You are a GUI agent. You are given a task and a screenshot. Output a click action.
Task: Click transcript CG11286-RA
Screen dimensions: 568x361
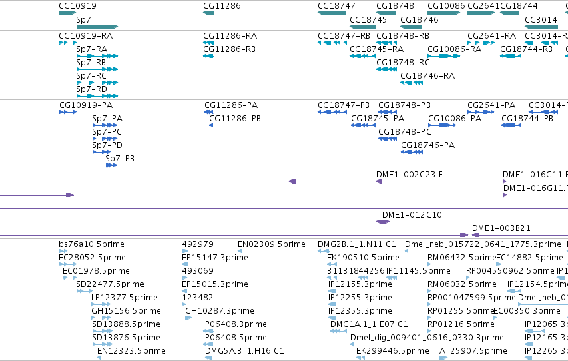[230, 36]
